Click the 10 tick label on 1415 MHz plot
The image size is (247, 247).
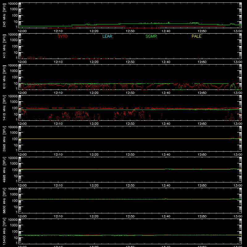(x=16, y=114)
